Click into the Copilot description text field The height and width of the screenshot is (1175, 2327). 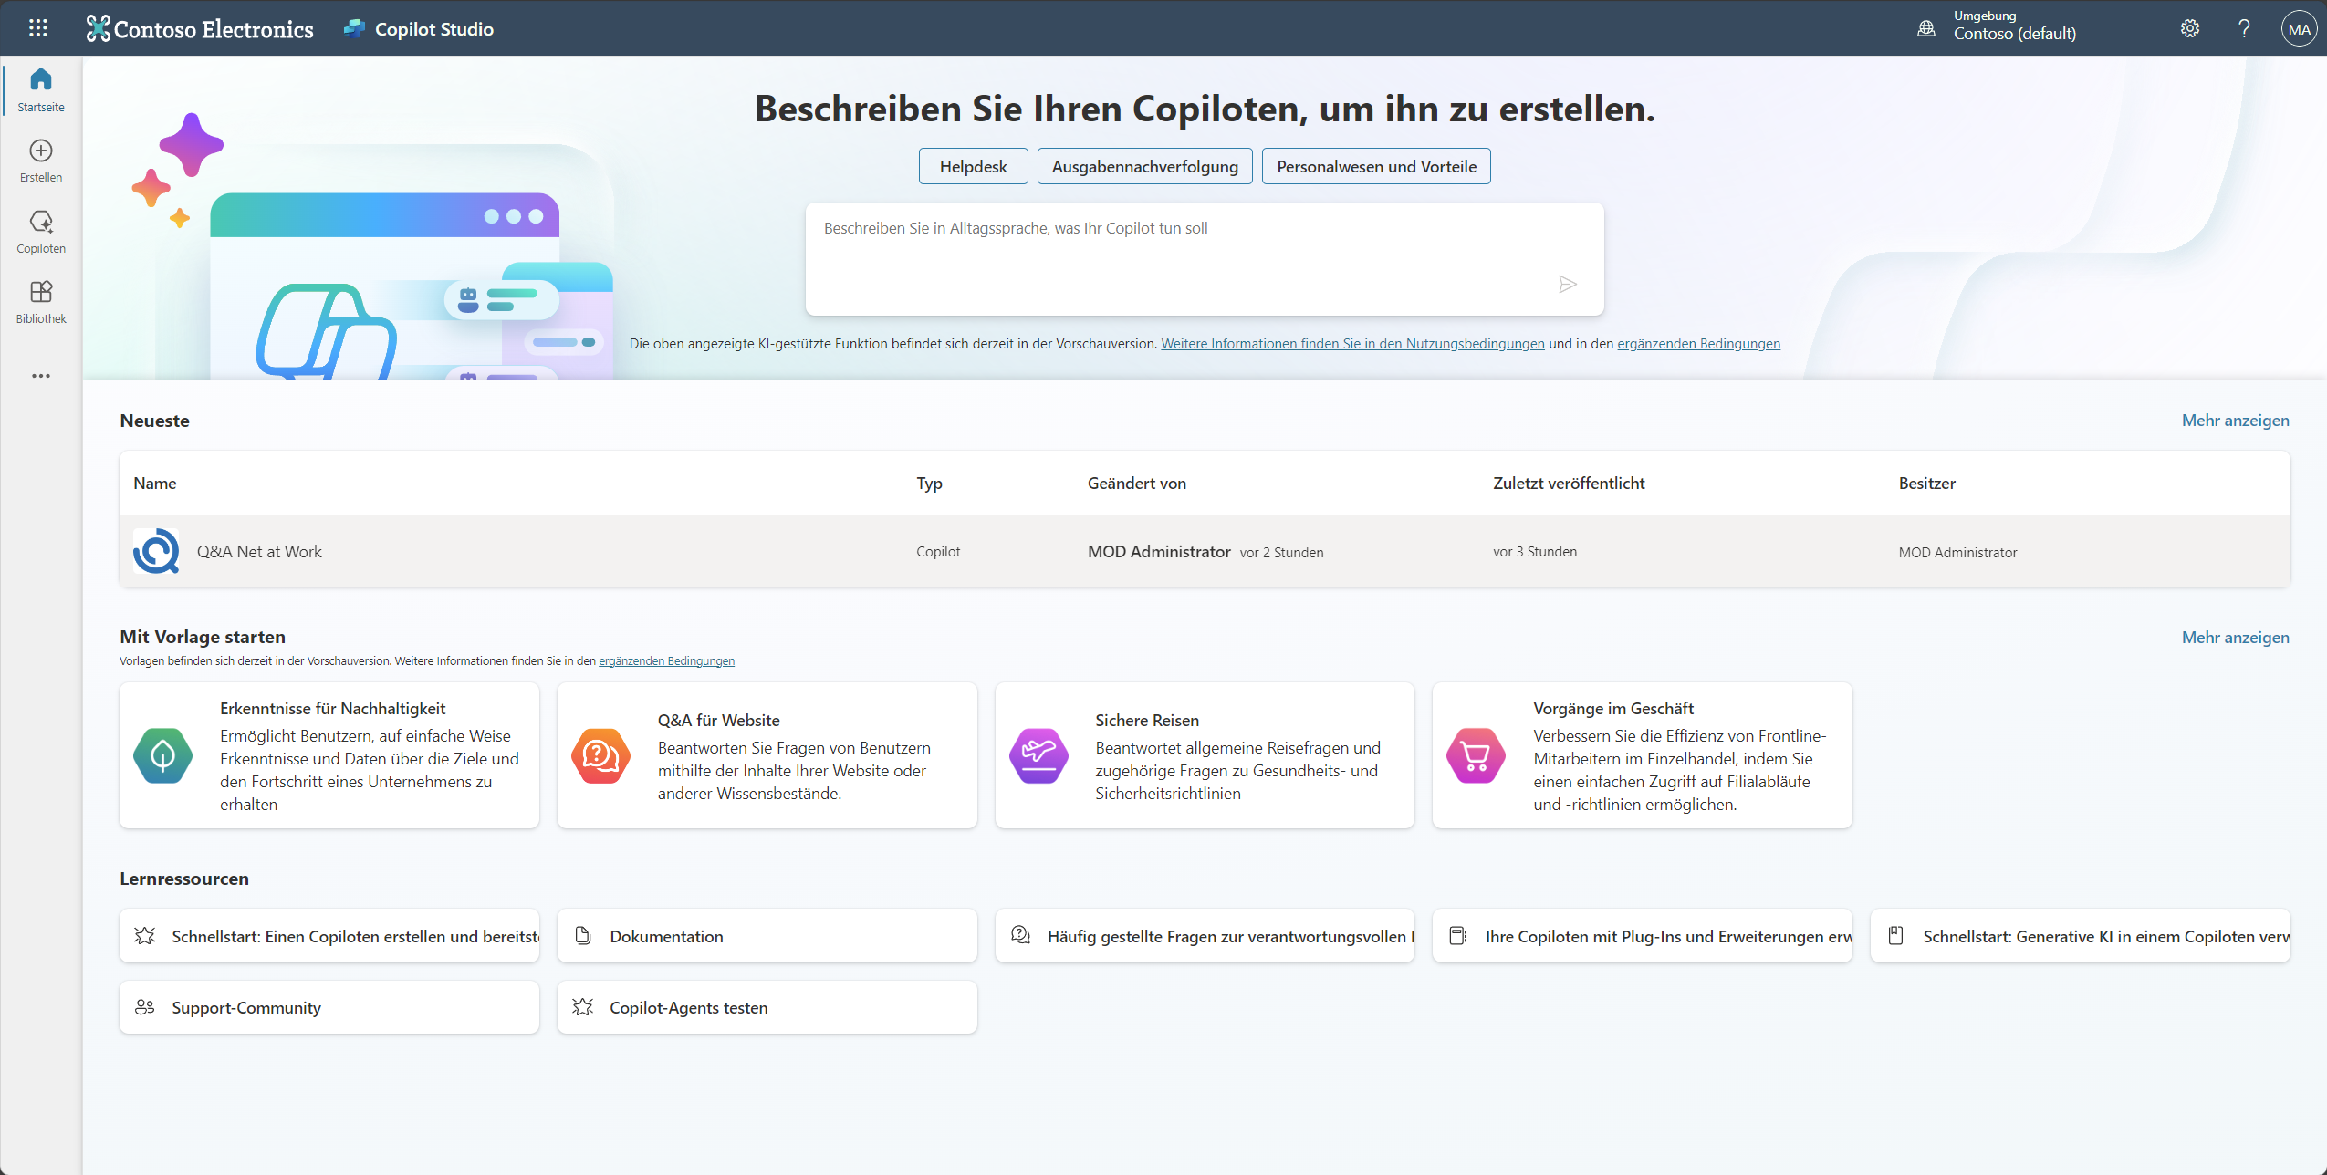[1205, 259]
